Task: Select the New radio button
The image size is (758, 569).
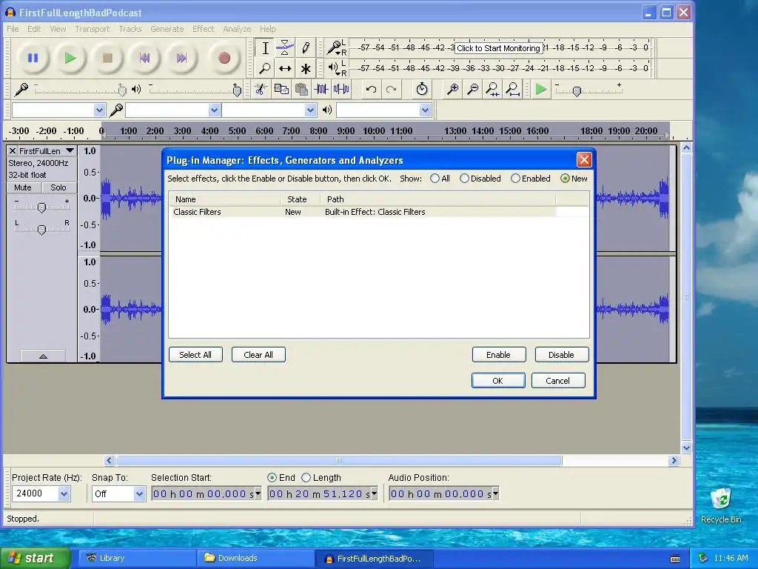Action: coord(565,179)
